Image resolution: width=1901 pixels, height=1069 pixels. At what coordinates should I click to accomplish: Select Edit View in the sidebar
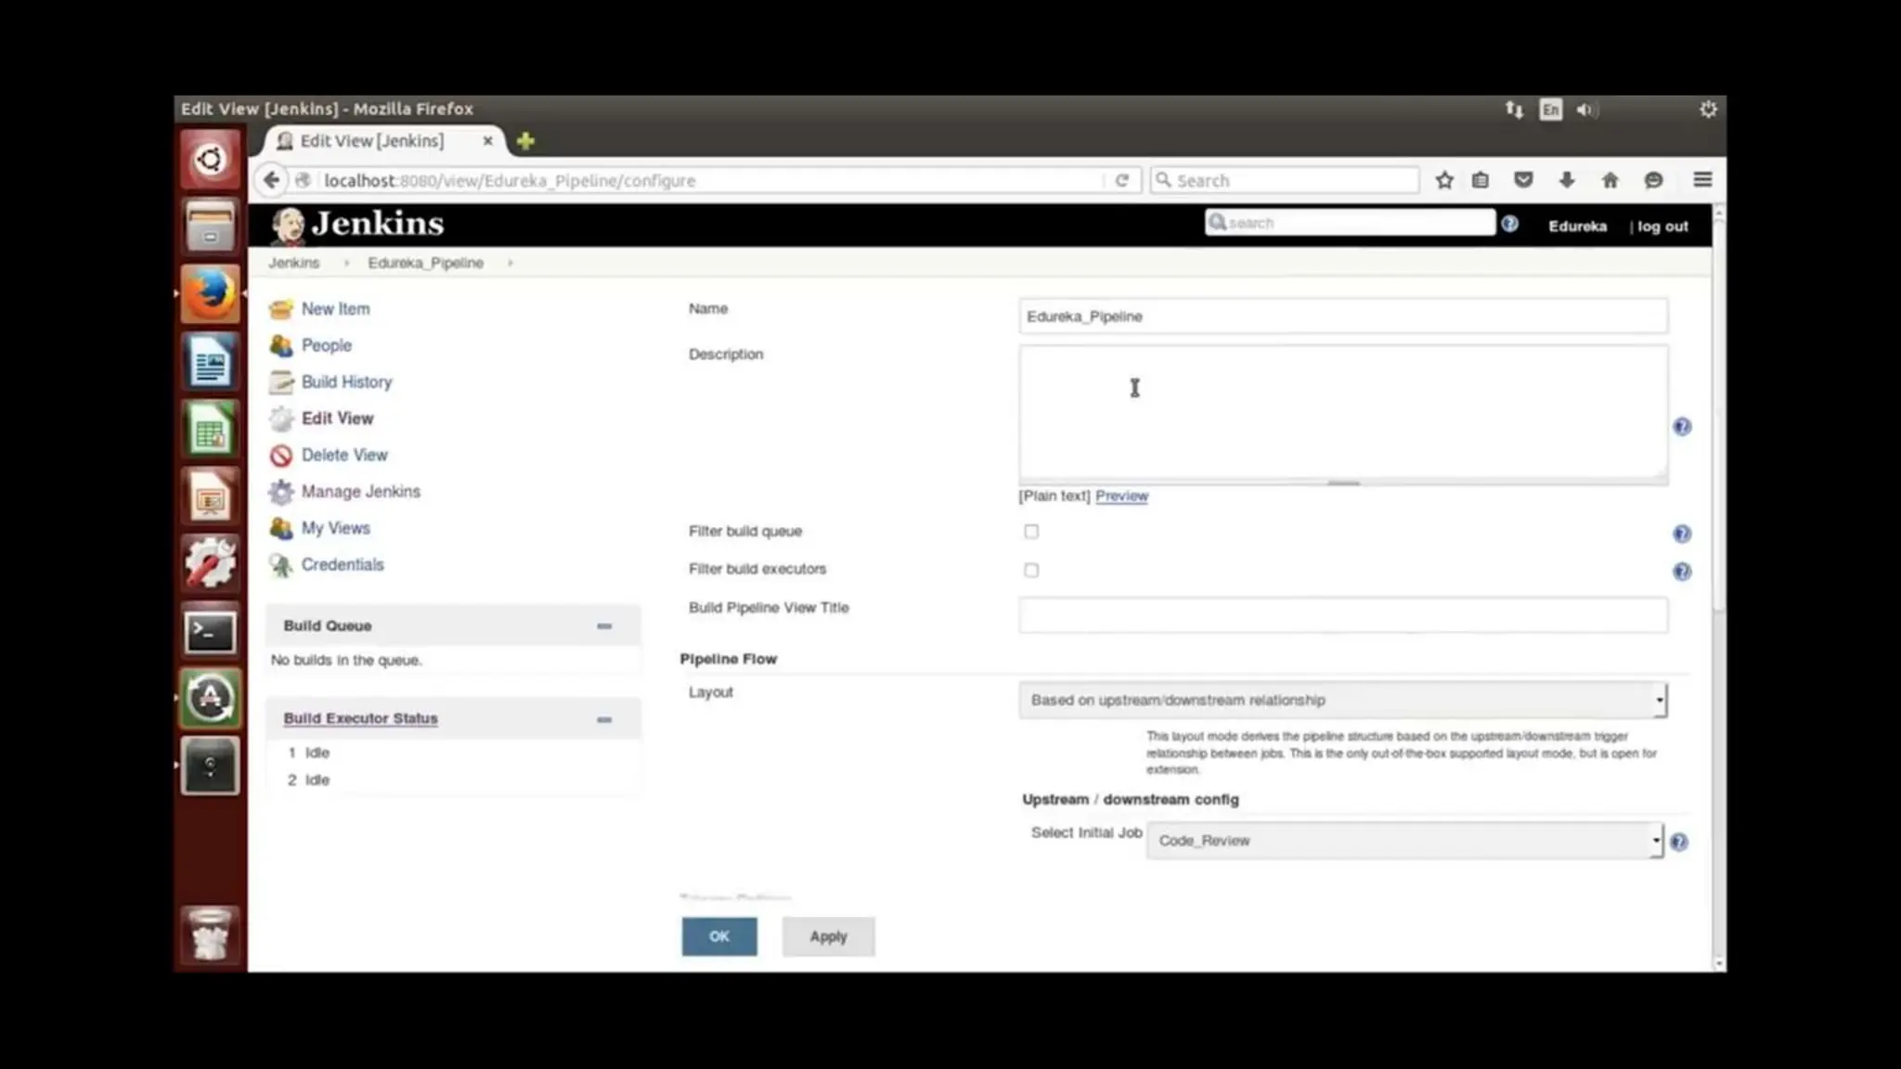(x=337, y=419)
